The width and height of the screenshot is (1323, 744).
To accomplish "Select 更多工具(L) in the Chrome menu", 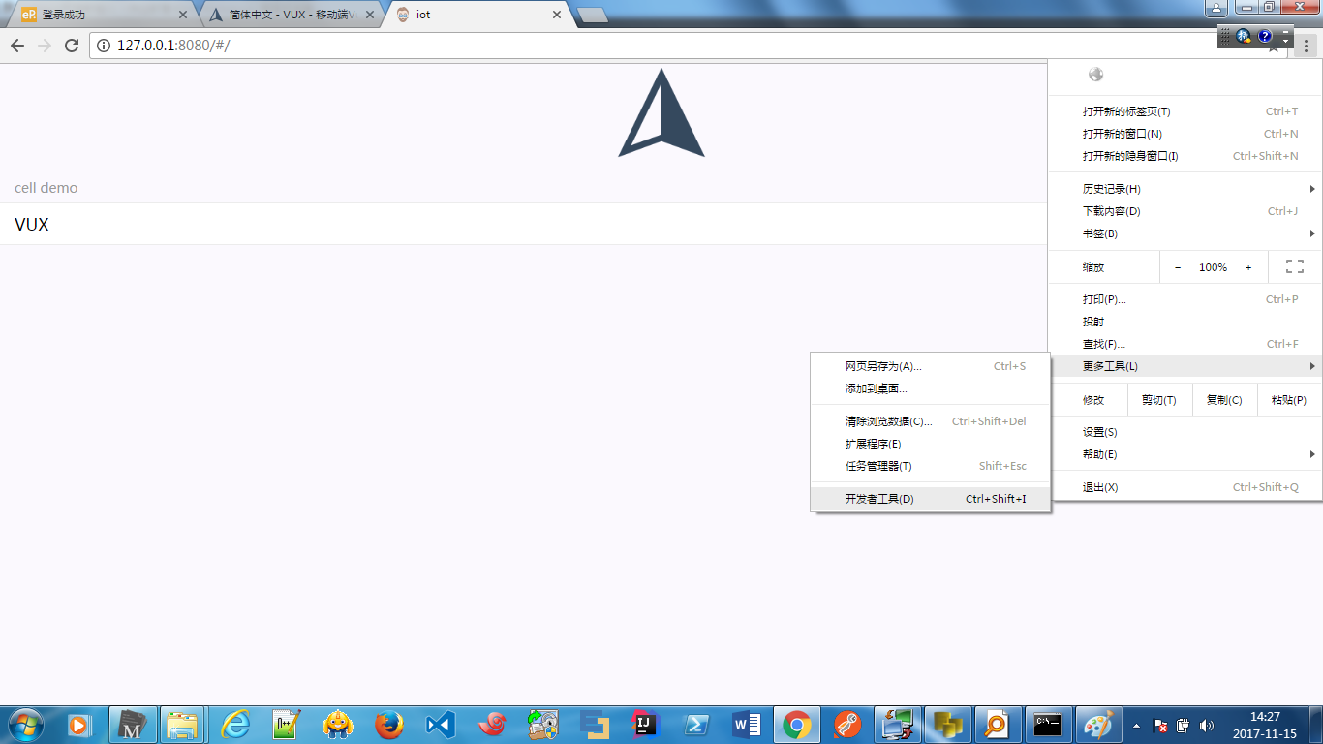I will pos(1185,366).
